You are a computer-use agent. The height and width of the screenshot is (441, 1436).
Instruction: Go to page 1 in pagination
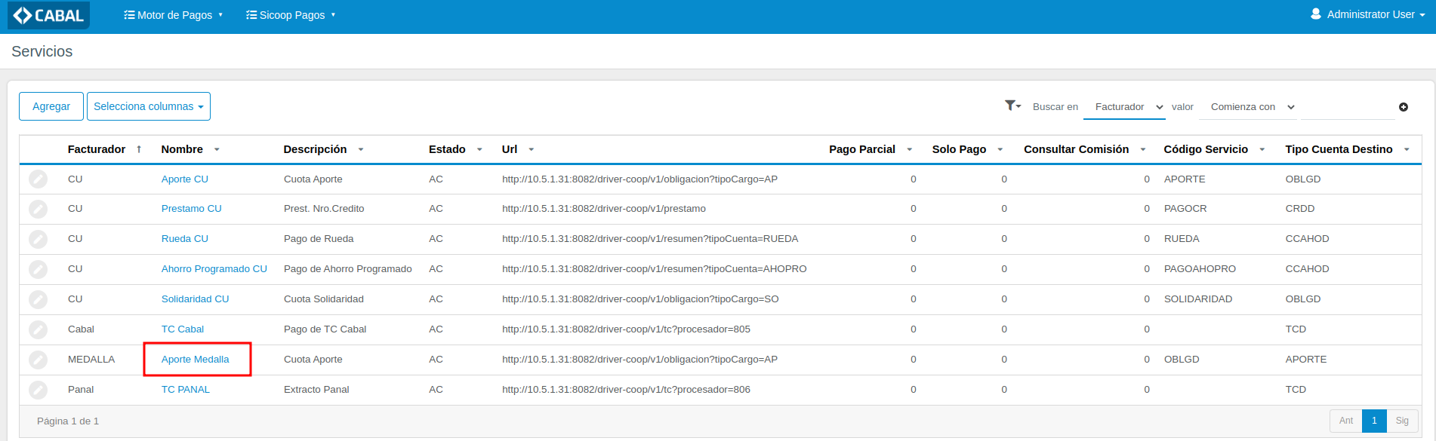(x=1374, y=421)
